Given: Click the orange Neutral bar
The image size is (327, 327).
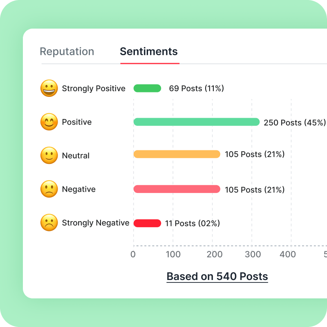Looking at the screenshot, I should (x=177, y=154).
